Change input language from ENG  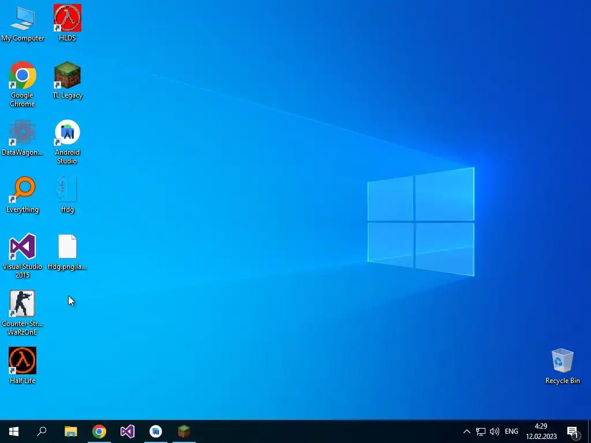pyautogui.click(x=511, y=431)
